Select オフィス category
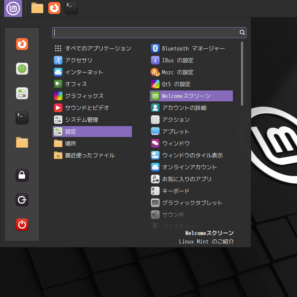 [92, 84]
